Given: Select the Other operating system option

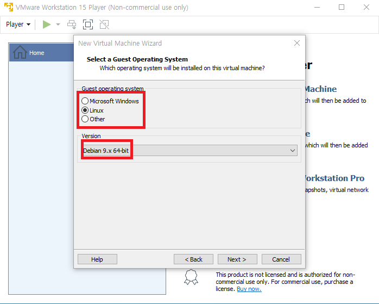Looking at the screenshot, I should coord(85,119).
